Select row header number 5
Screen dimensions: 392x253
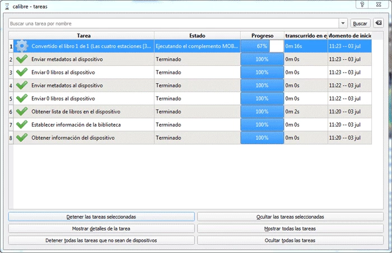11,98
